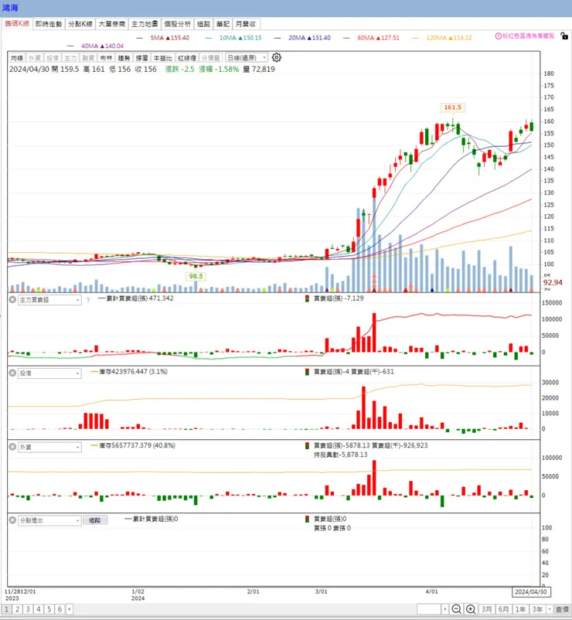Toggle the 布林 Bollinger bands overlay

click(106, 58)
